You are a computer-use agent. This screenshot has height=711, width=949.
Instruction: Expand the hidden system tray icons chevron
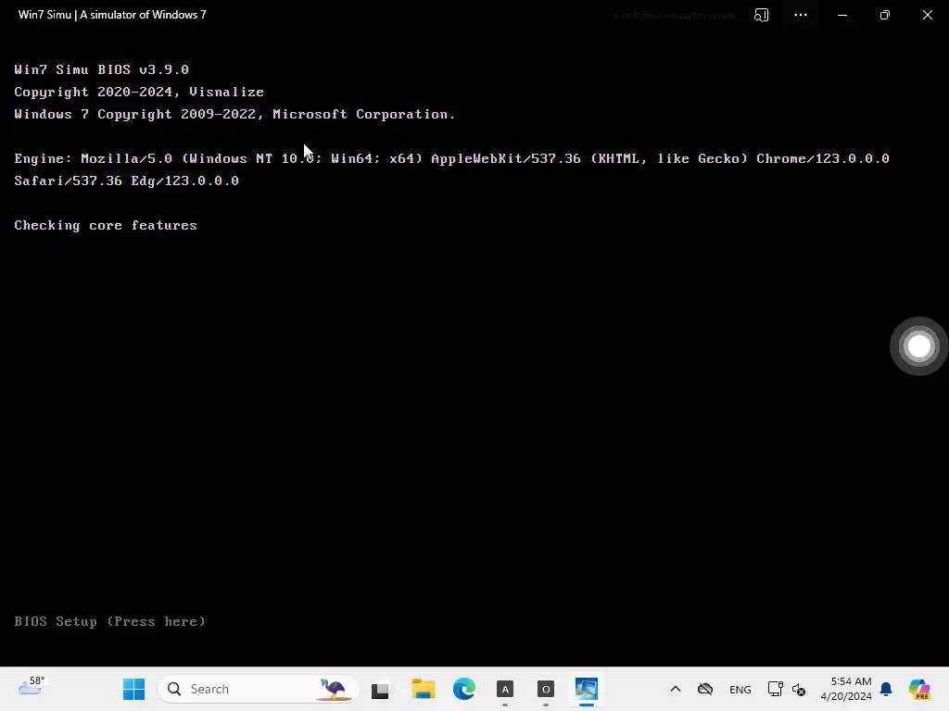coord(676,689)
